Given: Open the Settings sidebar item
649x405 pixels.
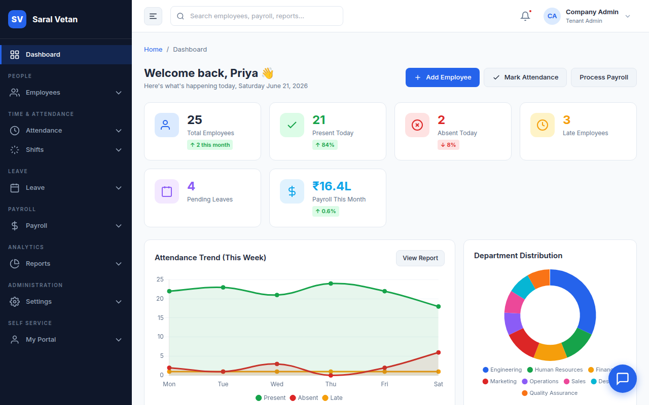Looking at the screenshot, I should click(x=66, y=302).
